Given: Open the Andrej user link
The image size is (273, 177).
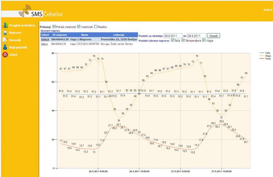Looking at the screenshot, I should click(268, 10).
